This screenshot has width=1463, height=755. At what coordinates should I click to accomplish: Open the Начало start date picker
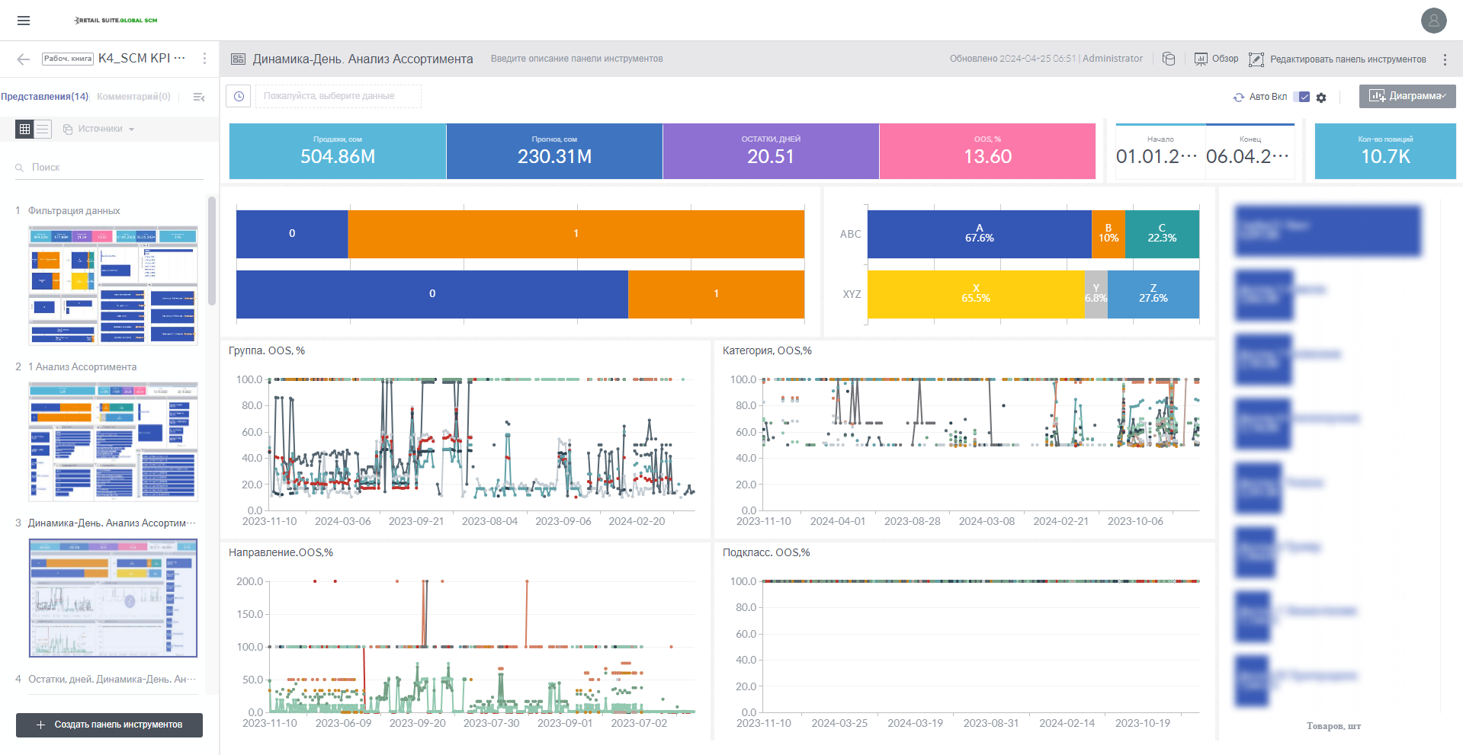[1160, 152]
